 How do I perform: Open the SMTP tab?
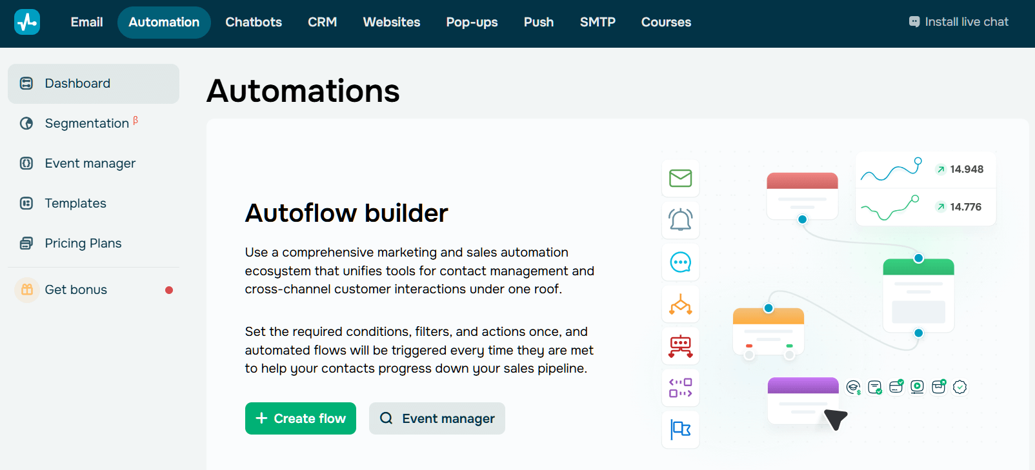[x=597, y=23]
